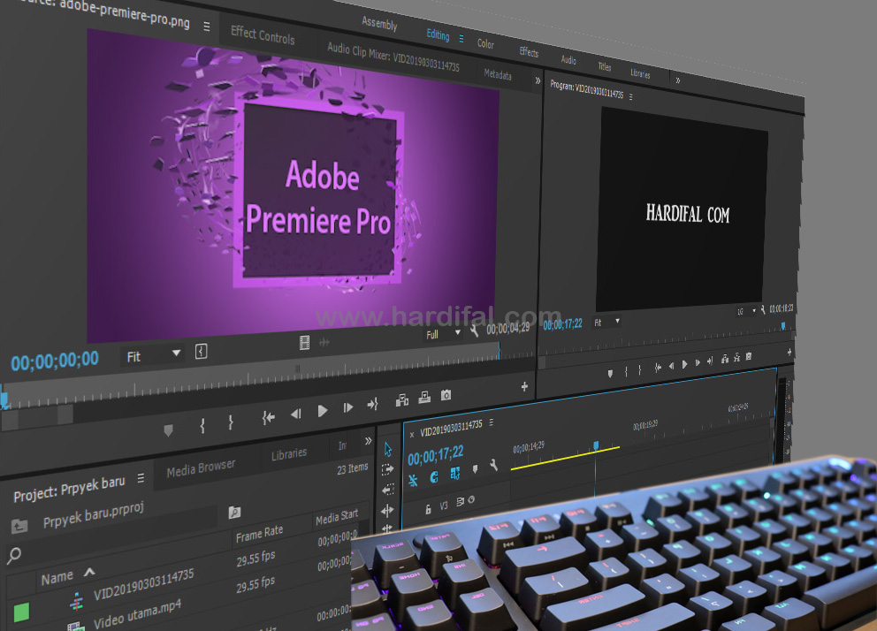Show overflow workspaces chevron
The height and width of the screenshot is (631, 877).
click(x=677, y=80)
